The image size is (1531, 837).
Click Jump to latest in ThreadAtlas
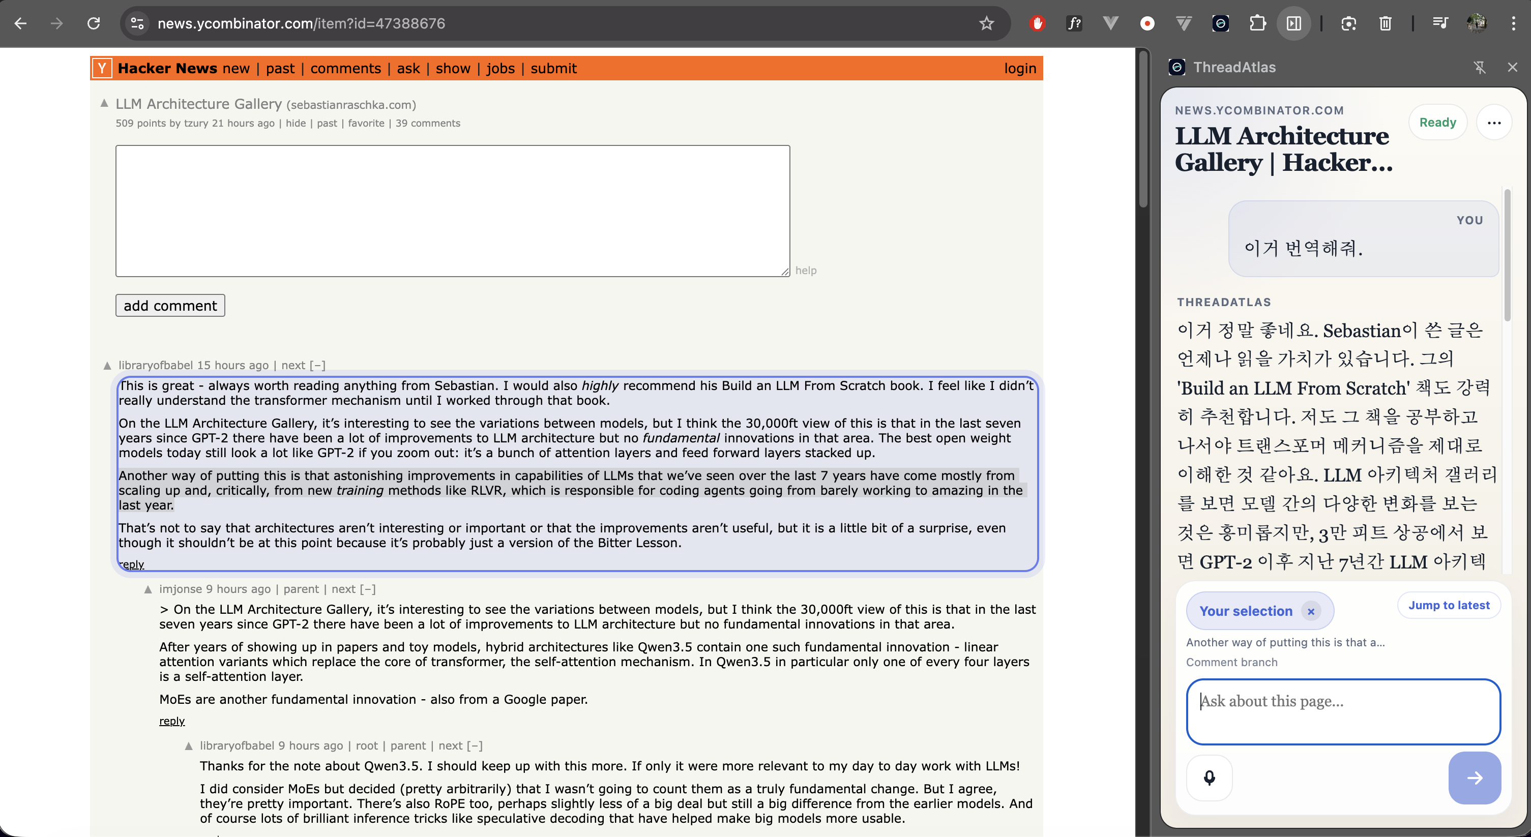[1449, 605]
